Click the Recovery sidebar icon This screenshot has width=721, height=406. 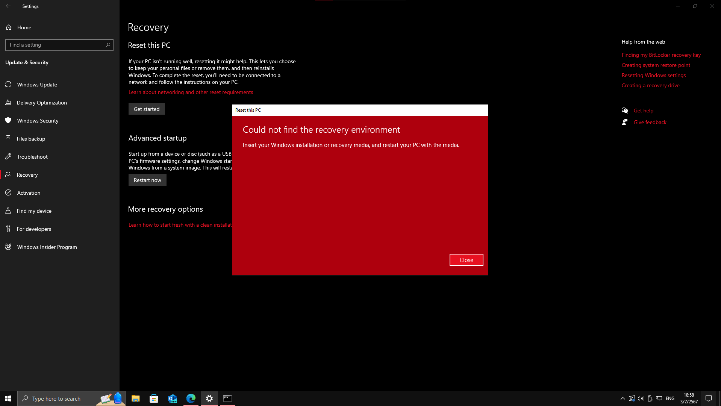click(x=8, y=175)
